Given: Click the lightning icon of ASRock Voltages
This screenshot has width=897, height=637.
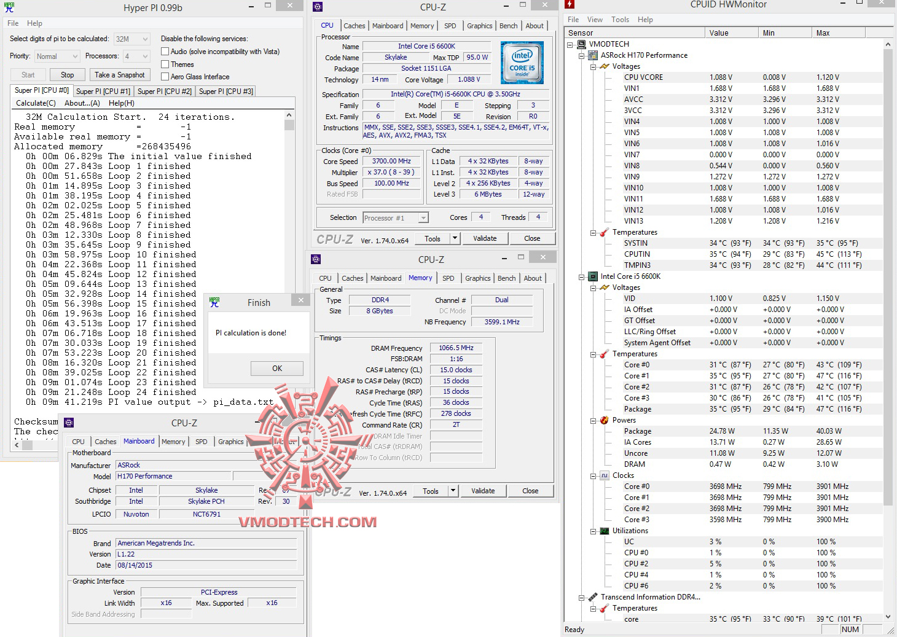Looking at the screenshot, I should [605, 66].
